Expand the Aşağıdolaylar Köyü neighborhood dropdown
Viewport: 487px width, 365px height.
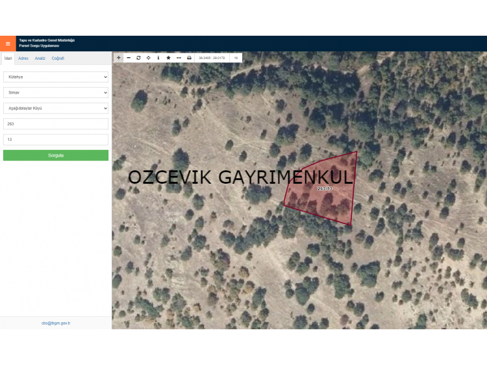56,108
